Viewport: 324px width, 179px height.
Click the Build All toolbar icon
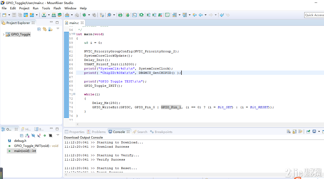coord(54,15)
